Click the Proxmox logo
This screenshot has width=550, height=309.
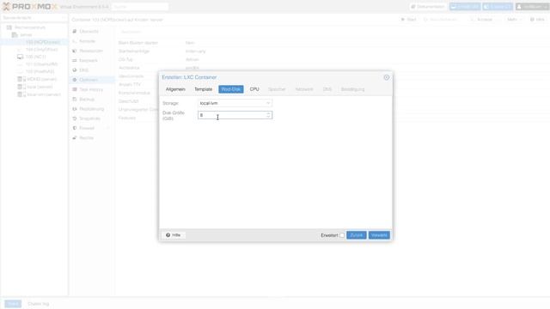(x=30, y=6)
